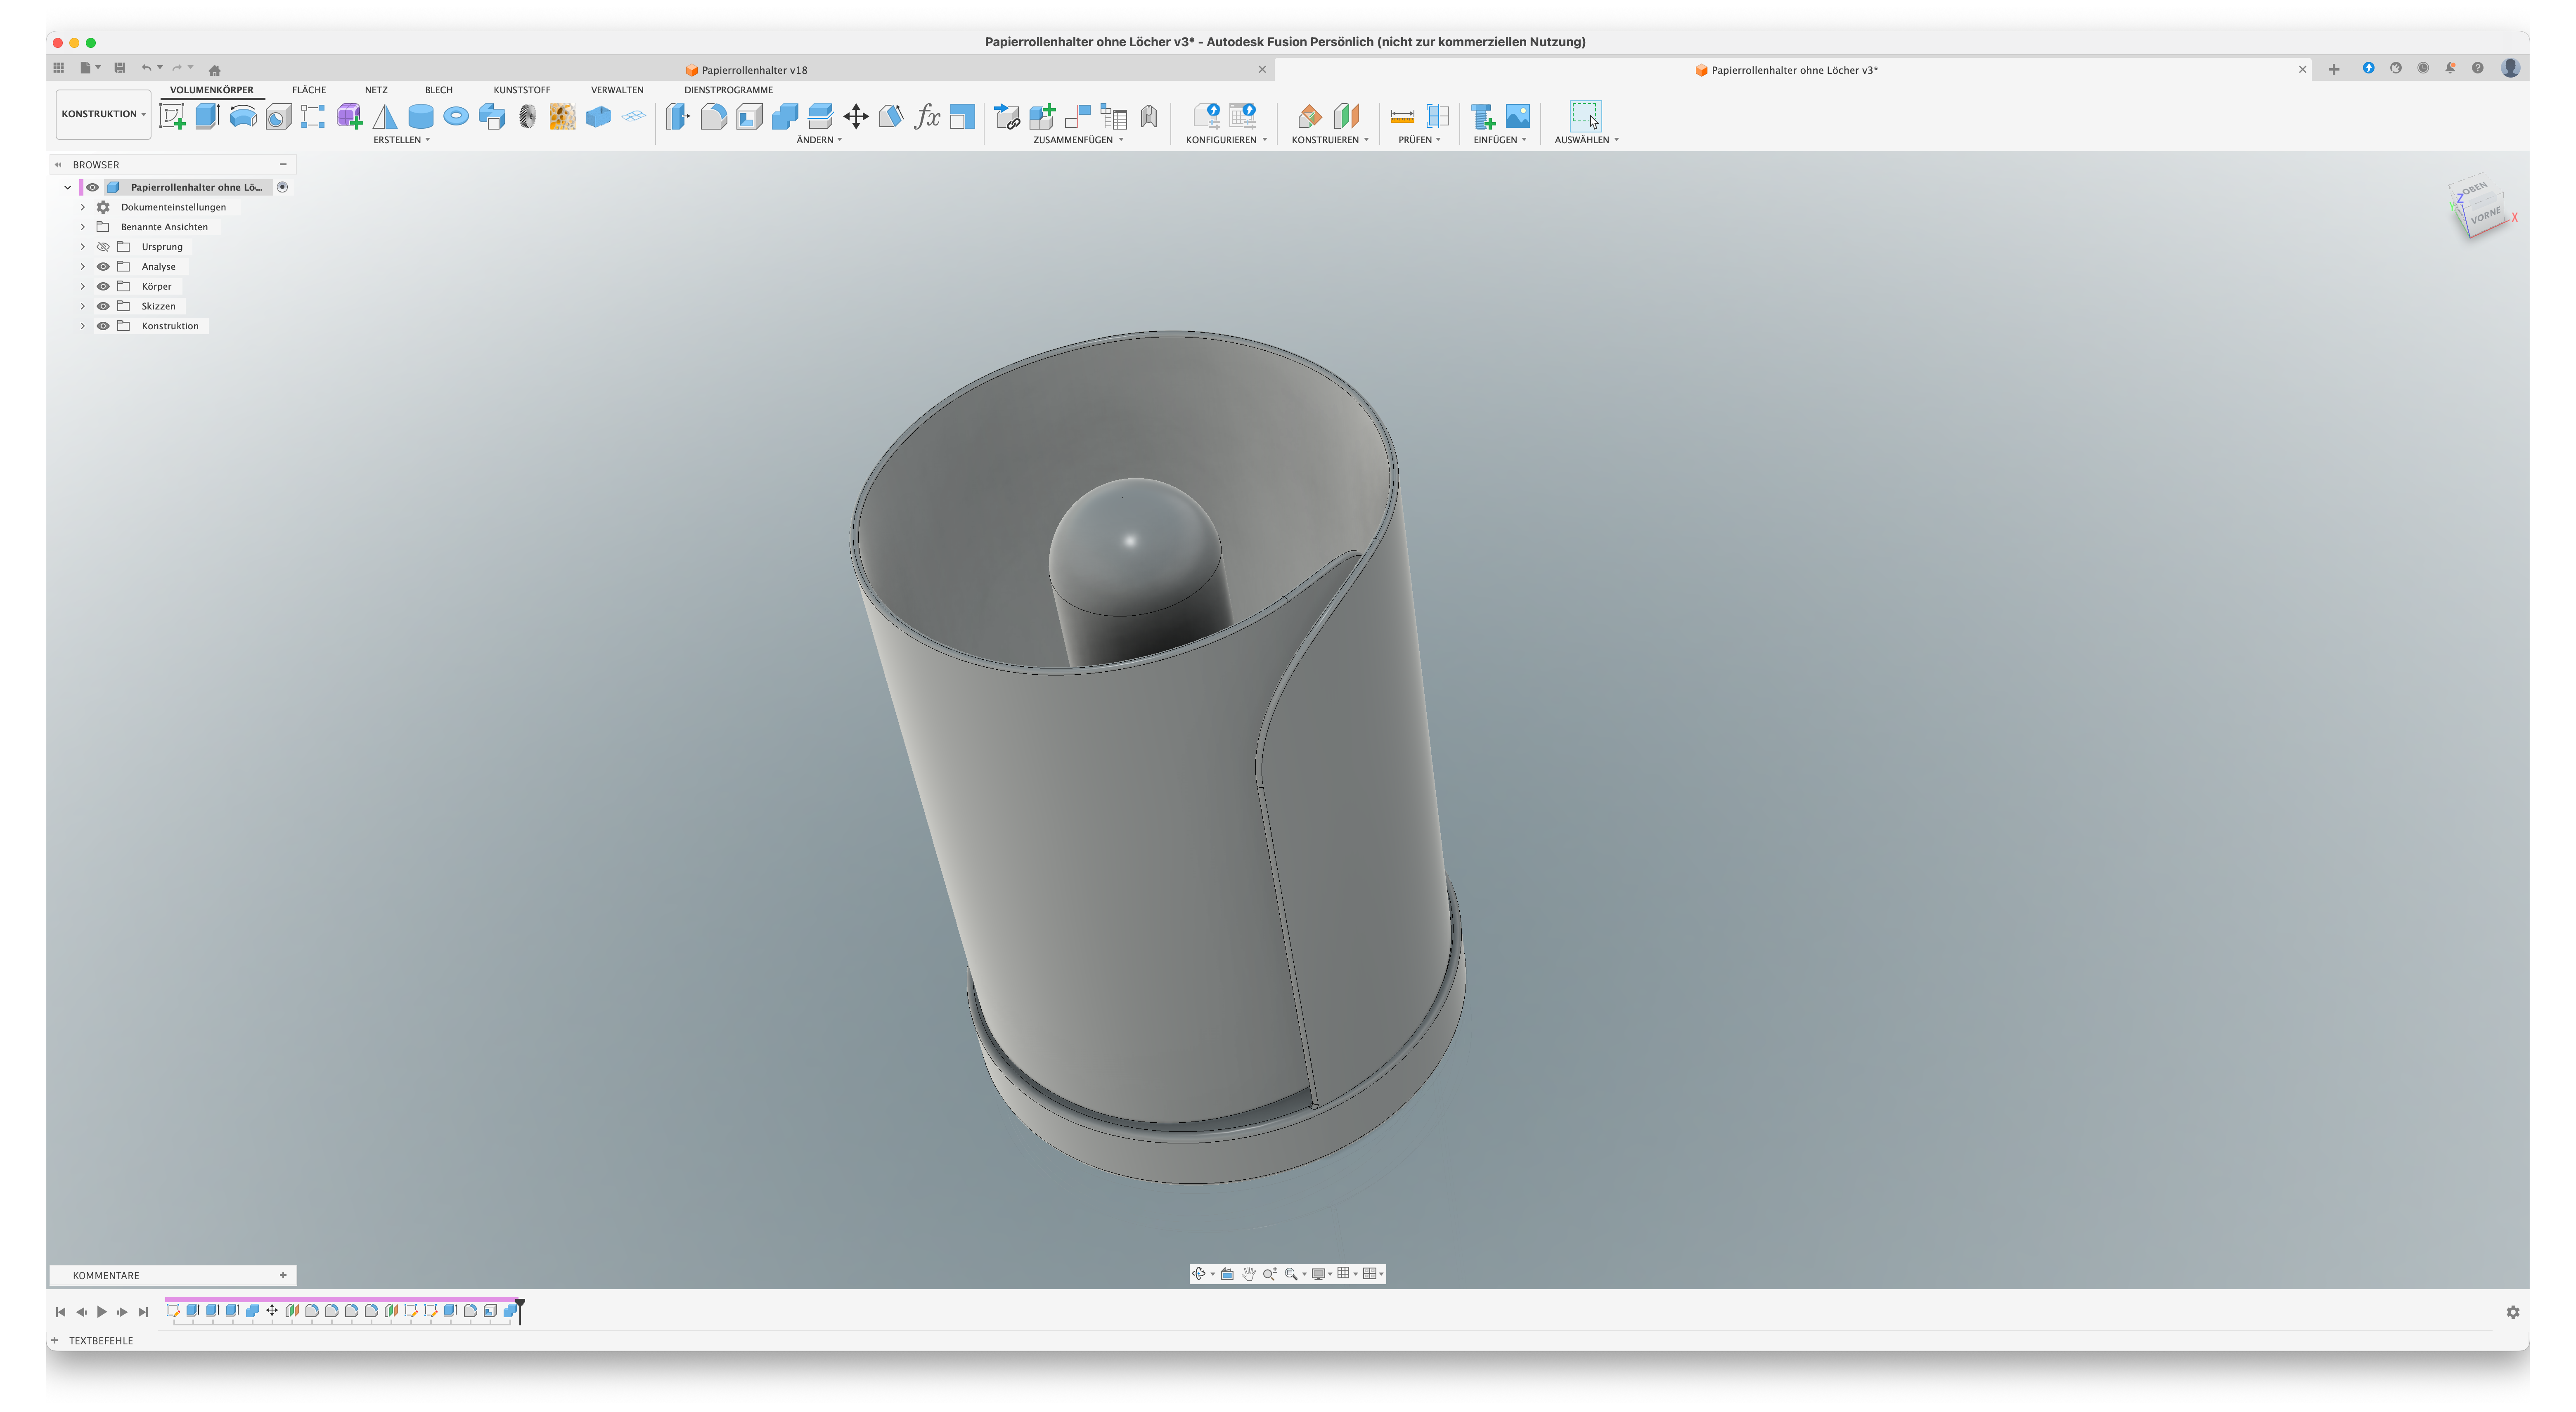Switch to the NETZ tab
The image size is (2576, 1412).
[376, 90]
